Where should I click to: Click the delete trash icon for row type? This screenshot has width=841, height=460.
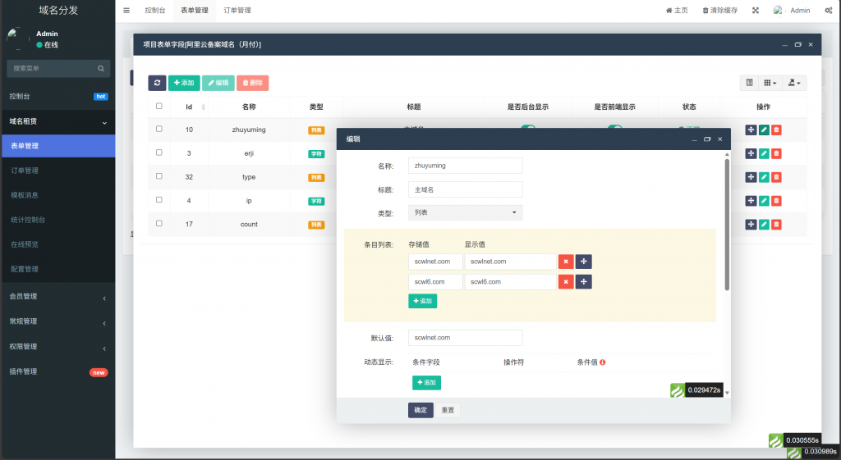(776, 177)
